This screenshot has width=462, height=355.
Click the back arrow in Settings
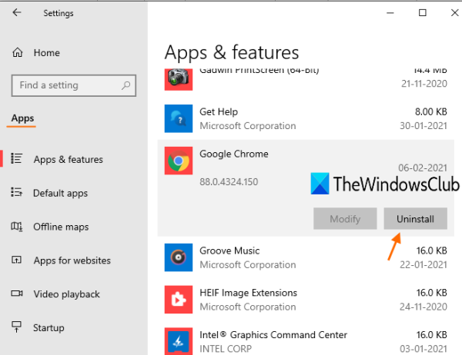point(17,13)
